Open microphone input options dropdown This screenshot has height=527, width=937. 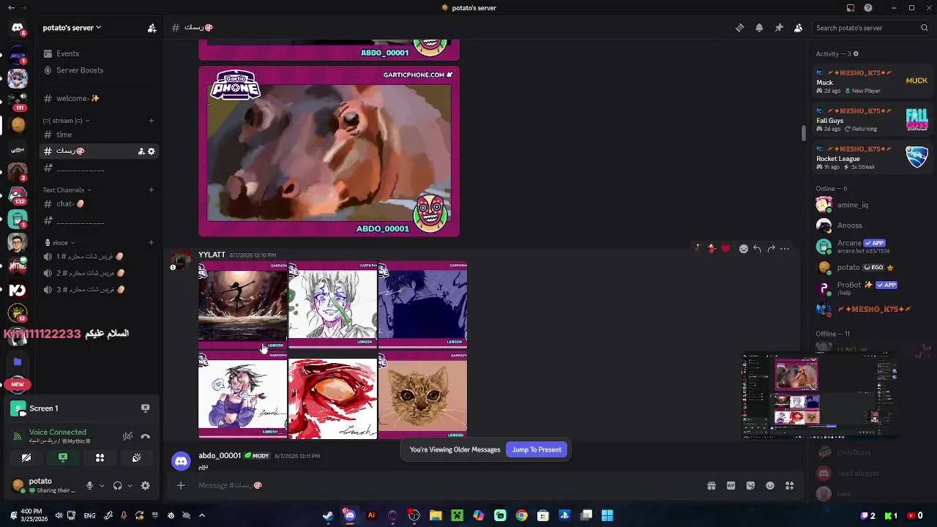pyautogui.click(x=102, y=485)
